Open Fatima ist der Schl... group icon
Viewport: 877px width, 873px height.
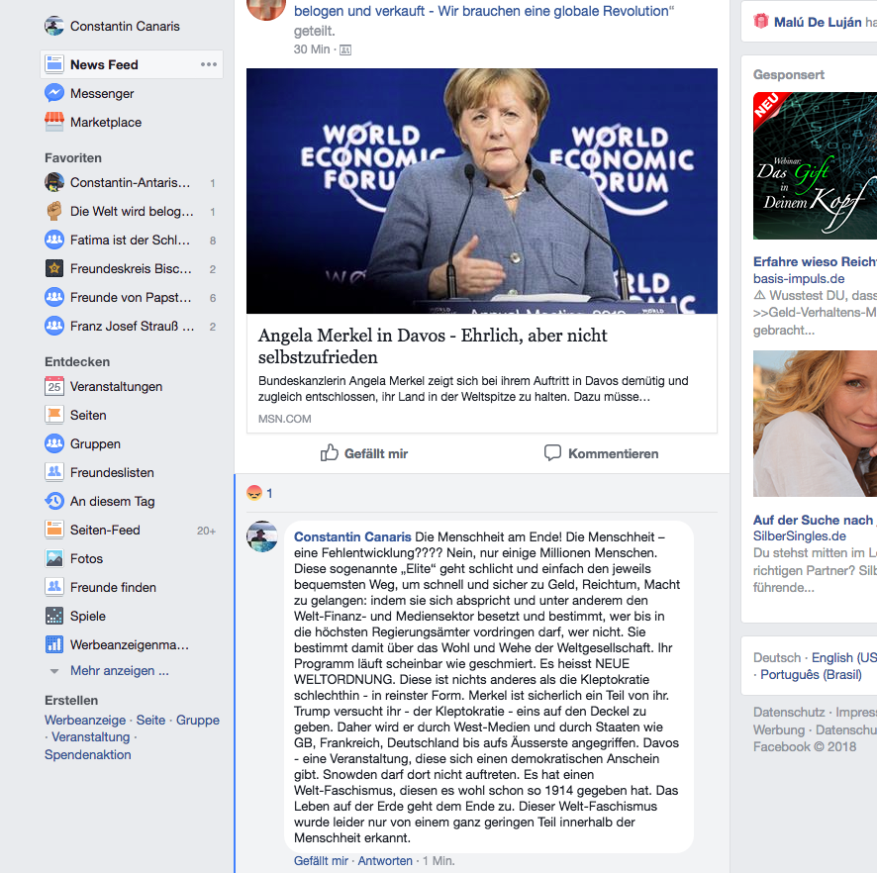click(54, 240)
